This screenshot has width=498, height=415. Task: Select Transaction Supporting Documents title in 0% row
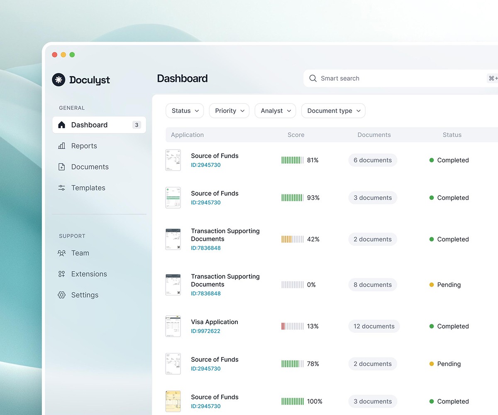(x=225, y=280)
